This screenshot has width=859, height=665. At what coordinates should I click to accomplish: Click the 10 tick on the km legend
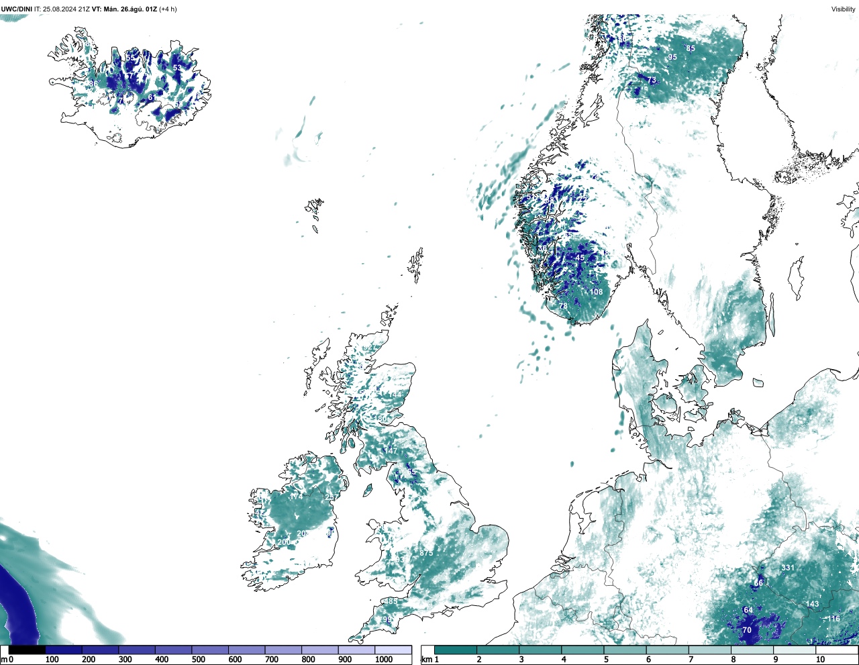(x=820, y=660)
